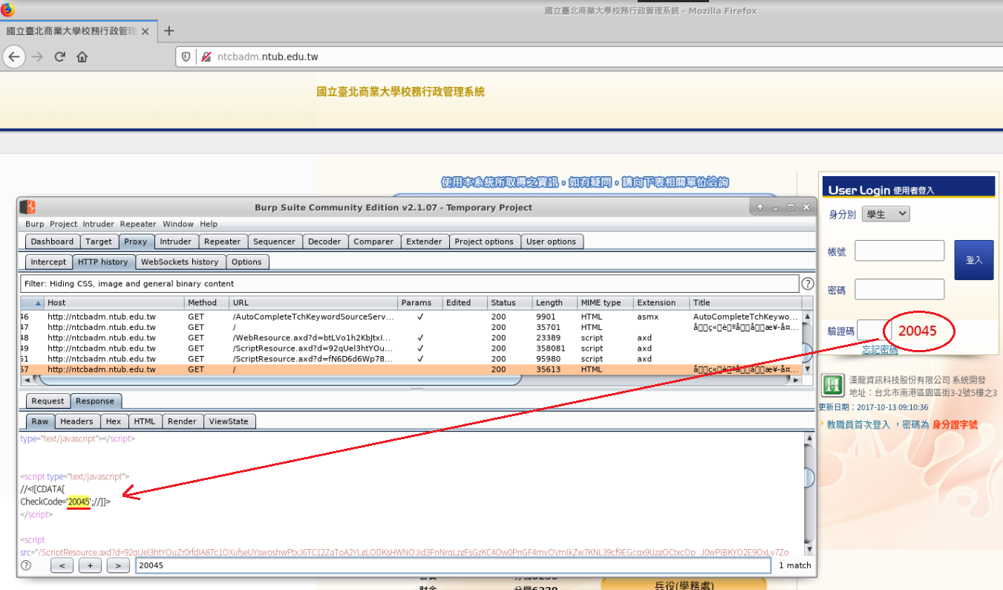Screen dimensions: 1003x590
Task: Open the Intruder menu in menu bar
Action: (x=98, y=224)
